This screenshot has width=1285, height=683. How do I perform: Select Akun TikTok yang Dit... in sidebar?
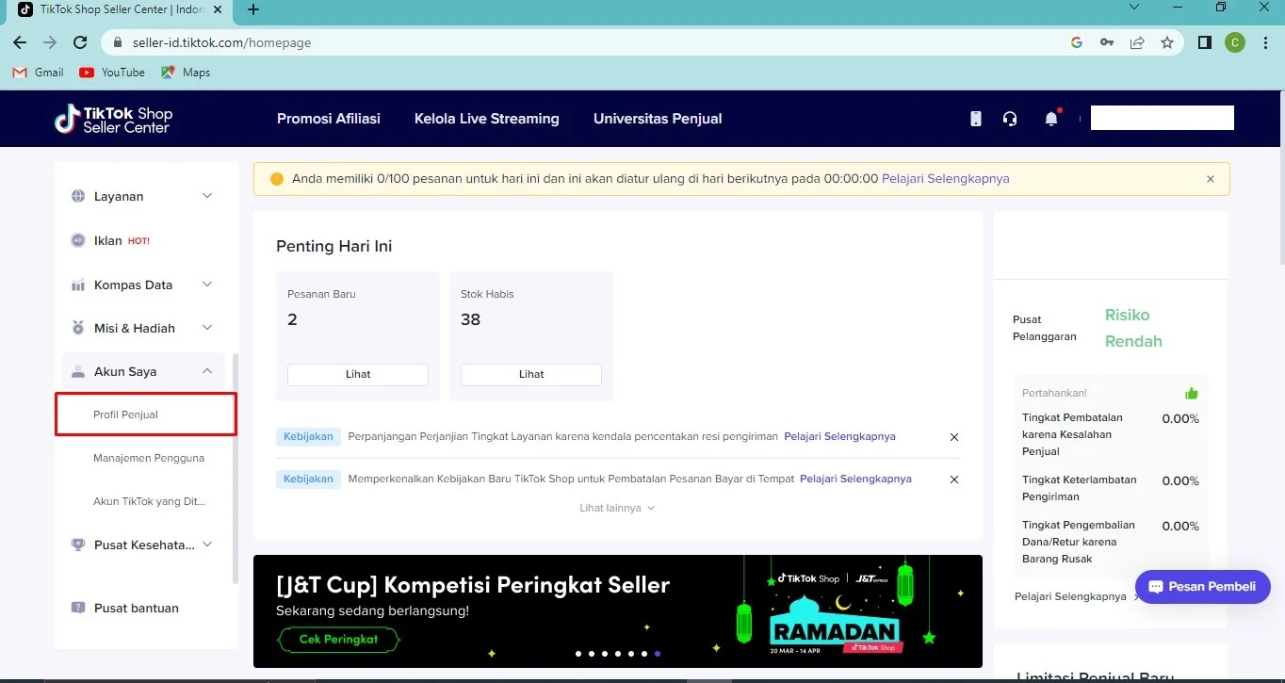[149, 501]
